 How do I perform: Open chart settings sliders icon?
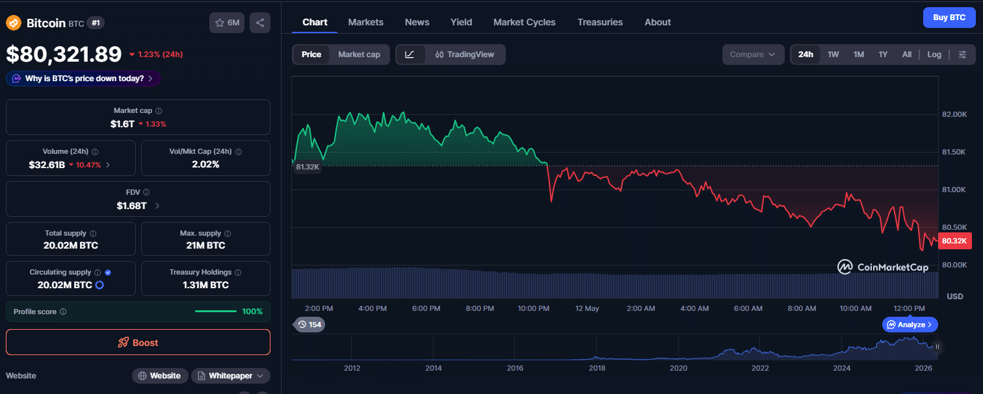(963, 55)
